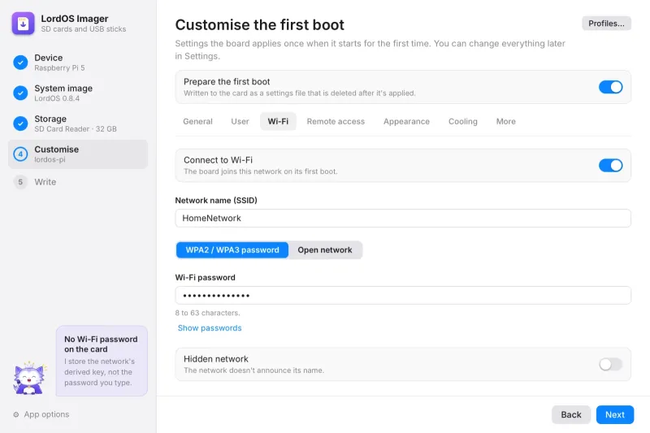Open the Profiles... menu button
The height and width of the screenshot is (433, 650).
(606, 24)
